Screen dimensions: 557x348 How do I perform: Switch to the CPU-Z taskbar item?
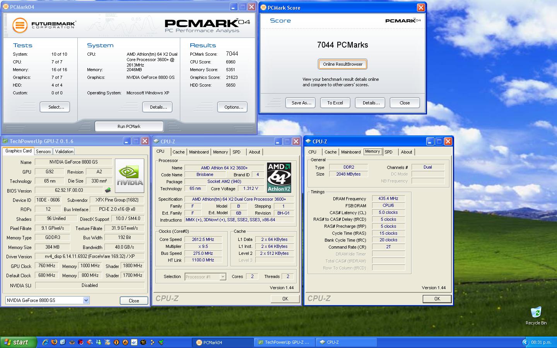[347, 342]
